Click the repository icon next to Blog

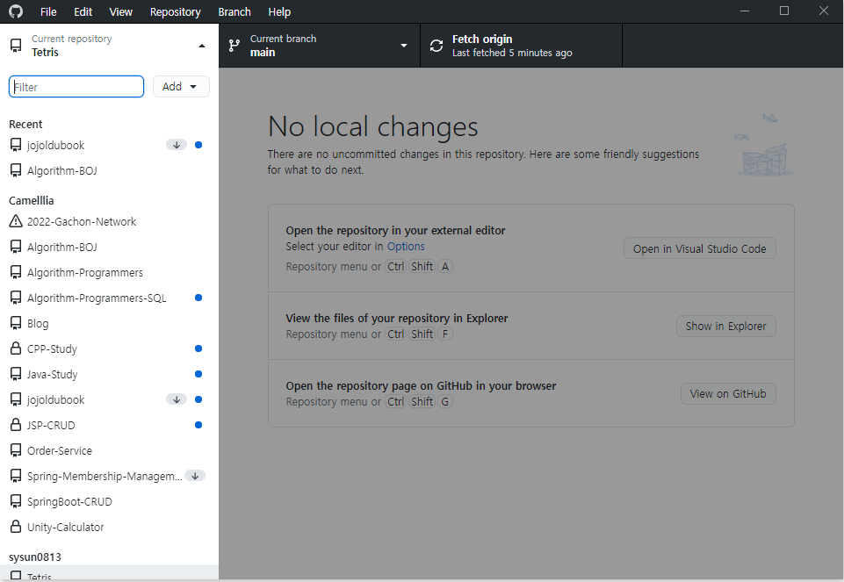point(16,323)
